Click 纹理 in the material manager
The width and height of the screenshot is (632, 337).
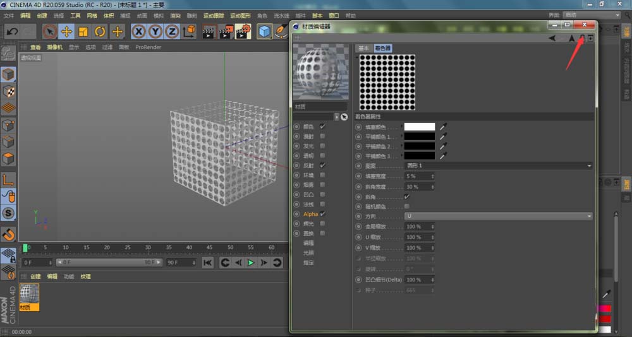[x=85, y=276]
